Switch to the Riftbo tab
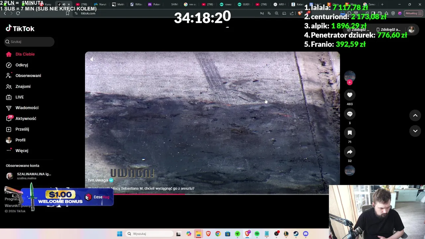The image size is (425, 239). [136, 4]
